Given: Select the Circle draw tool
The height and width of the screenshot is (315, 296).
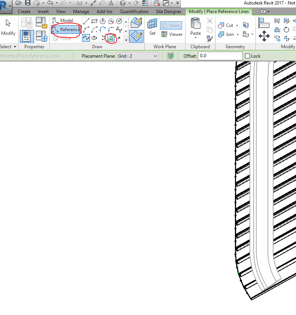Looking at the screenshot, I should click(119, 21).
